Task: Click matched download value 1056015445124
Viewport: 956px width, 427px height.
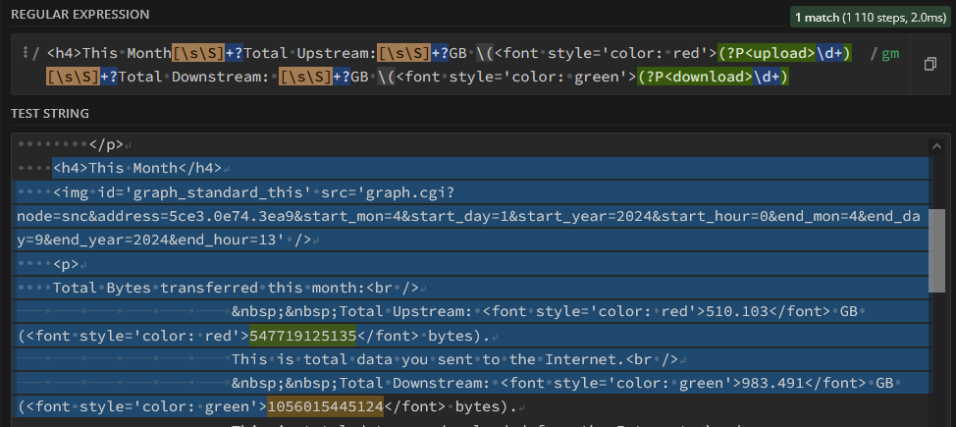Action: pyautogui.click(x=325, y=406)
